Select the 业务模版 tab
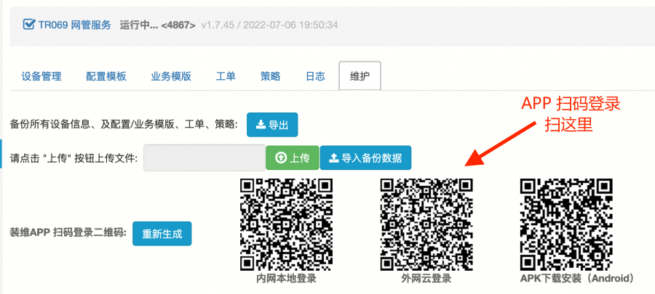The image size is (655, 294). [x=170, y=76]
